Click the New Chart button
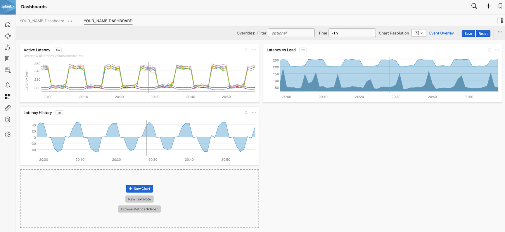The image size is (505, 232). 139,189
